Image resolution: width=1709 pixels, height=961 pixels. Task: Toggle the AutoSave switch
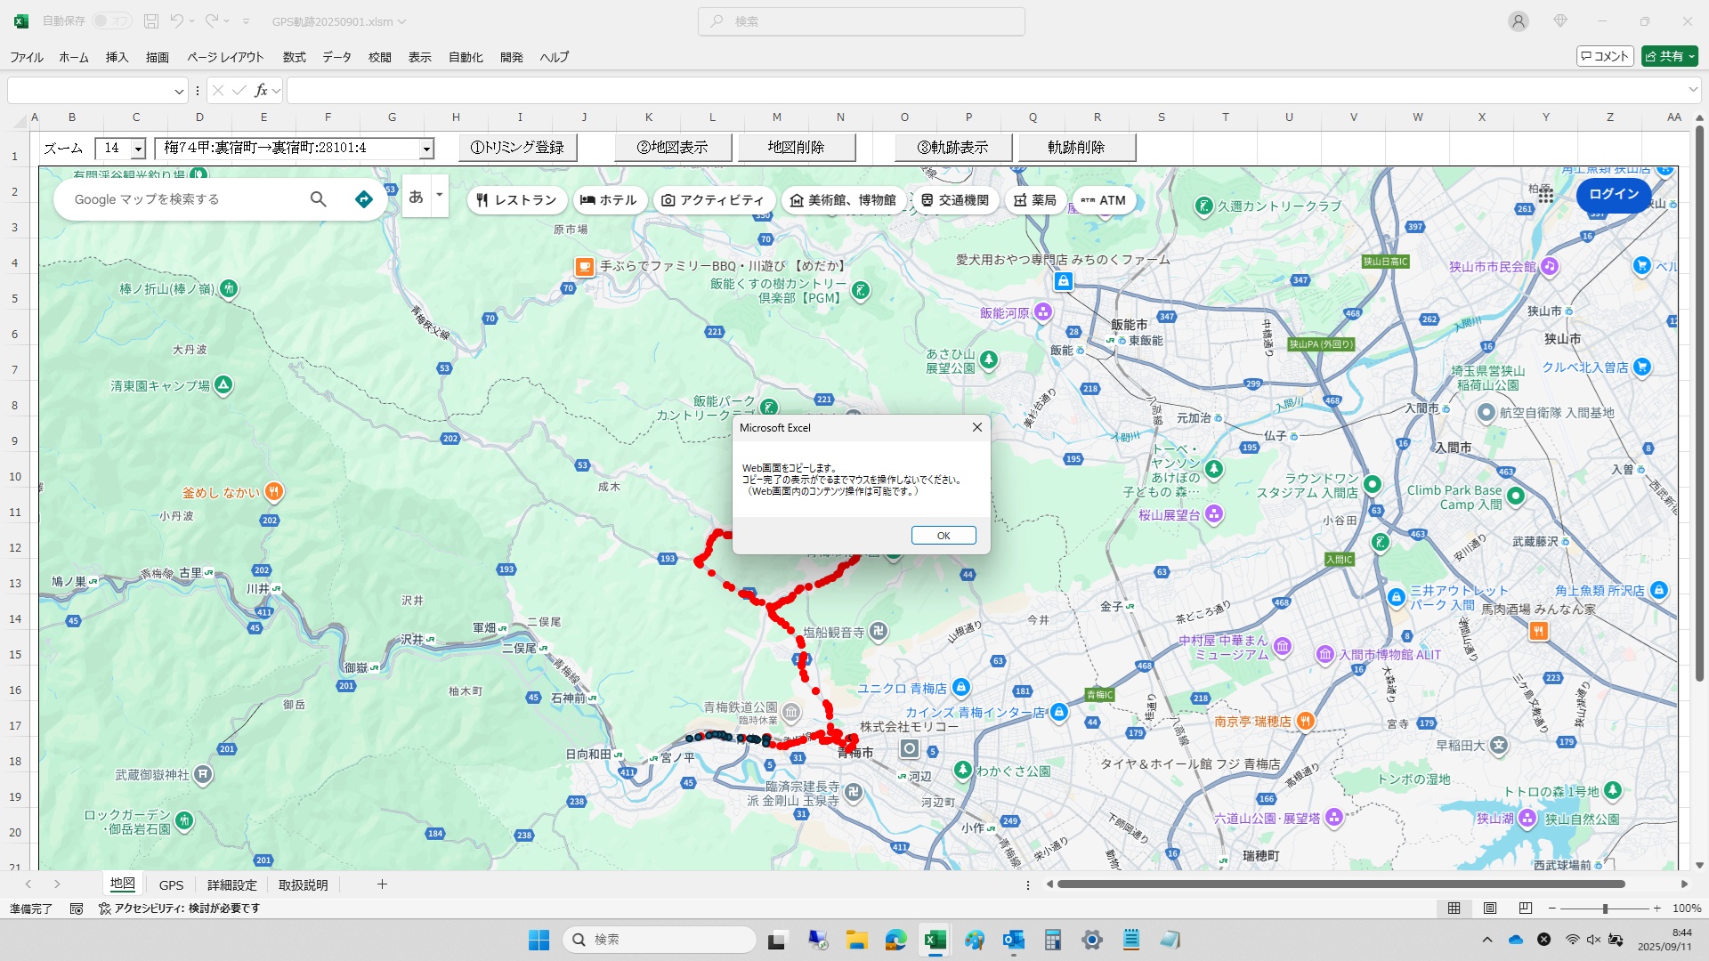click(x=111, y=20)
